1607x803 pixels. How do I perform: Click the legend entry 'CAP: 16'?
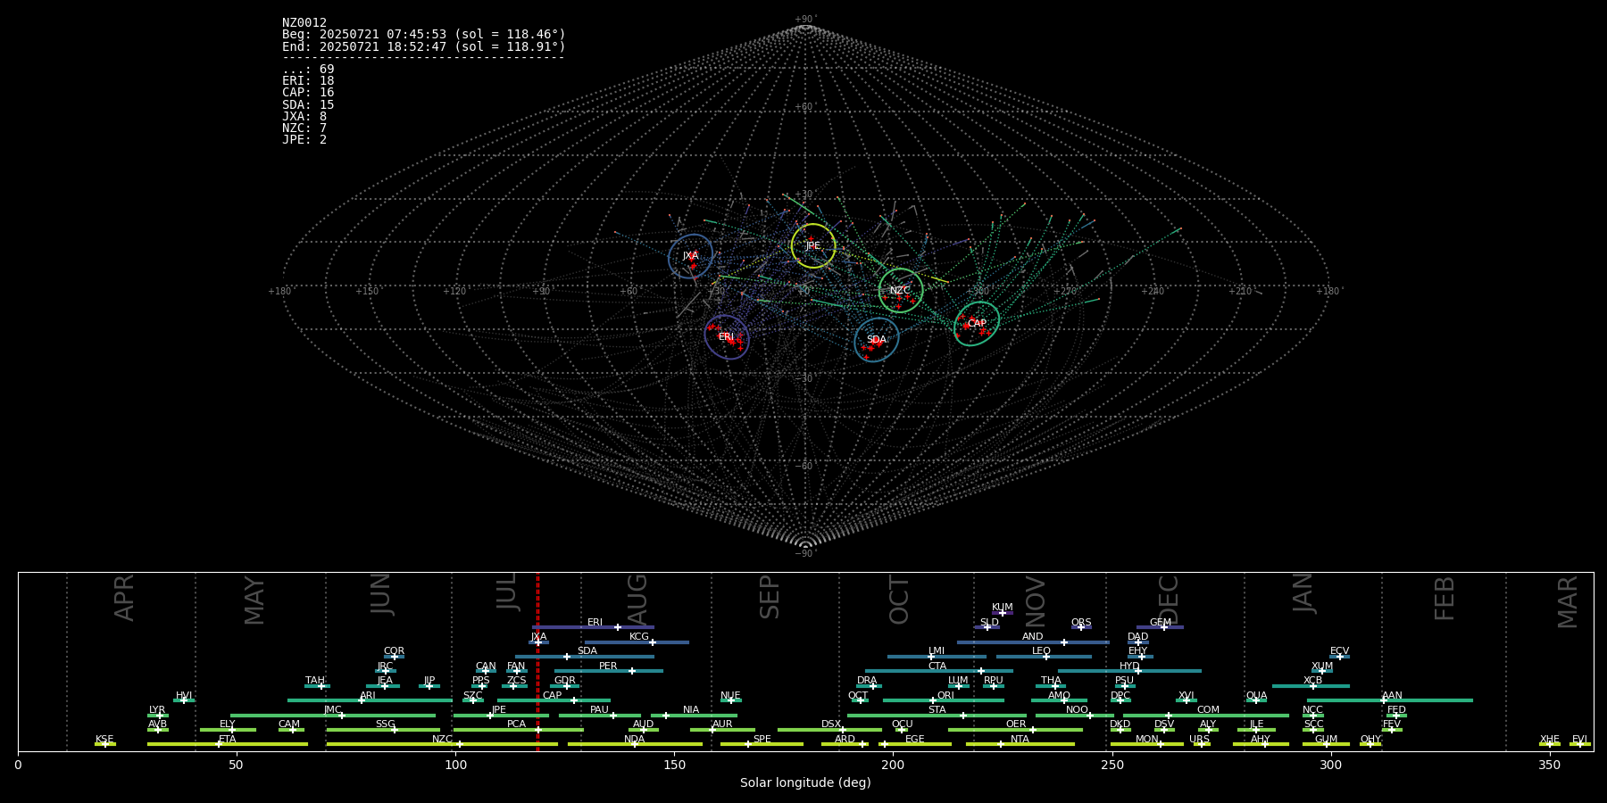[x=308, y=93]
